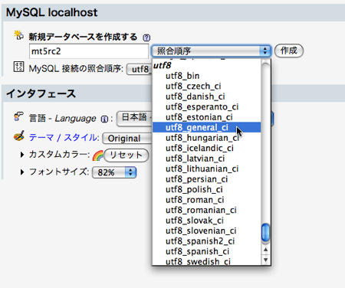Screen dimensions: 345x288
Task: Select utf8_romanian_ci in the list
Action: [206, 210]
